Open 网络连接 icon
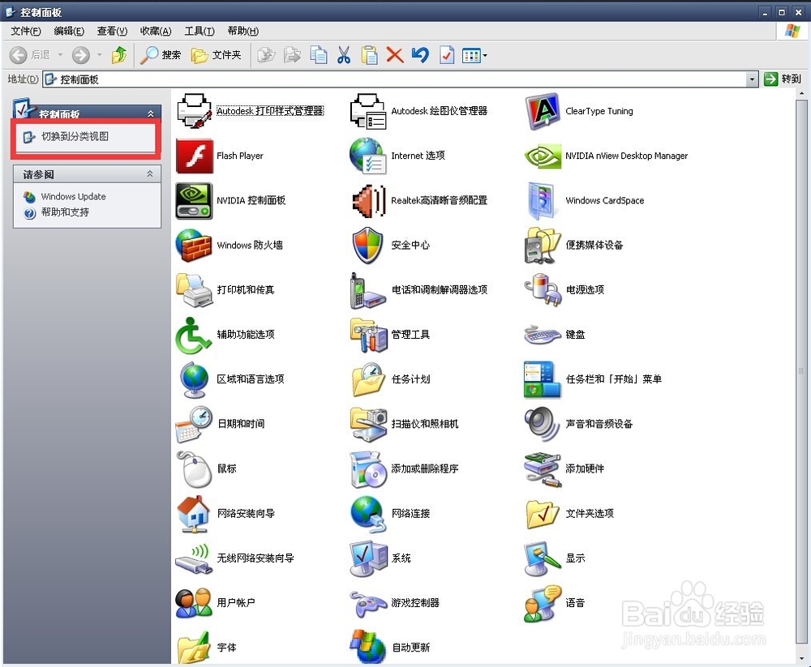The height and width of the screenshot is (667, 811). (367, 514)
